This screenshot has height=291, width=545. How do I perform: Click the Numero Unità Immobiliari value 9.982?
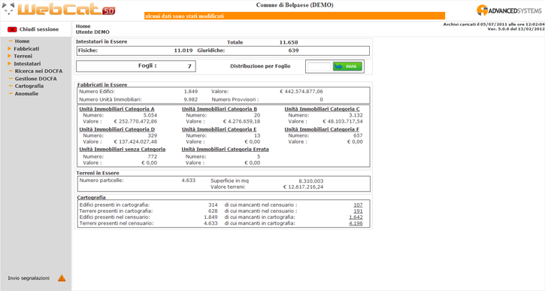(191, 99)
